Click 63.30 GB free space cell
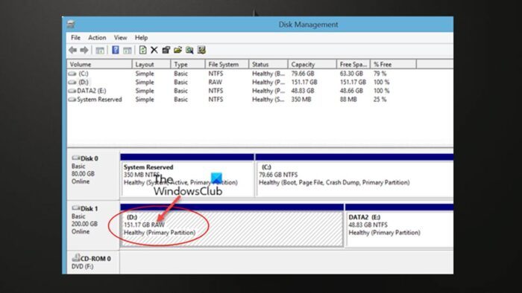The width and height of the screenshot is (522, 293). click(351, 74)
